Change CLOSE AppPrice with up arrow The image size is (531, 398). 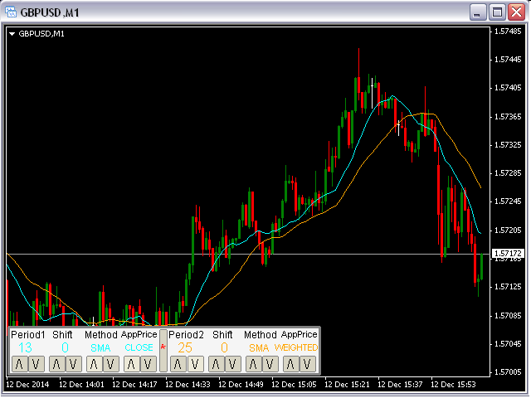[132, 363]
